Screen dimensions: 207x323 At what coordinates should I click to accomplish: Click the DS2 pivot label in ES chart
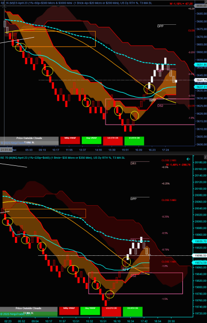click(x=160, y=106)
